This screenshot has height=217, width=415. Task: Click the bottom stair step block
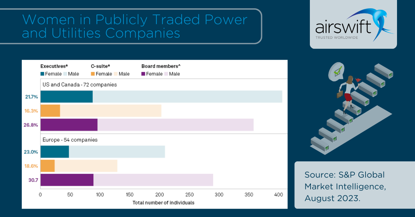(x=320, y=143)
